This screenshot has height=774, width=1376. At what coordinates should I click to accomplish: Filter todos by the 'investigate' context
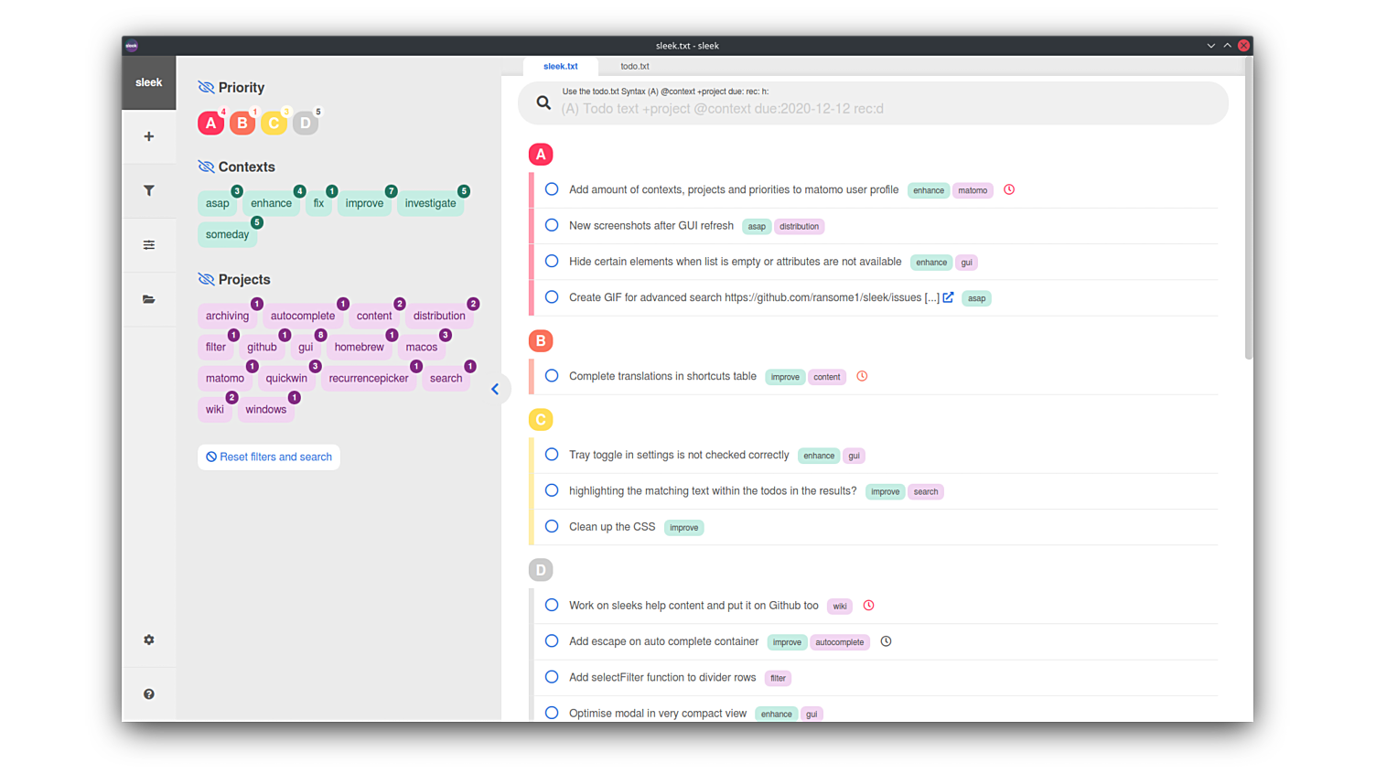pos(429,203)
